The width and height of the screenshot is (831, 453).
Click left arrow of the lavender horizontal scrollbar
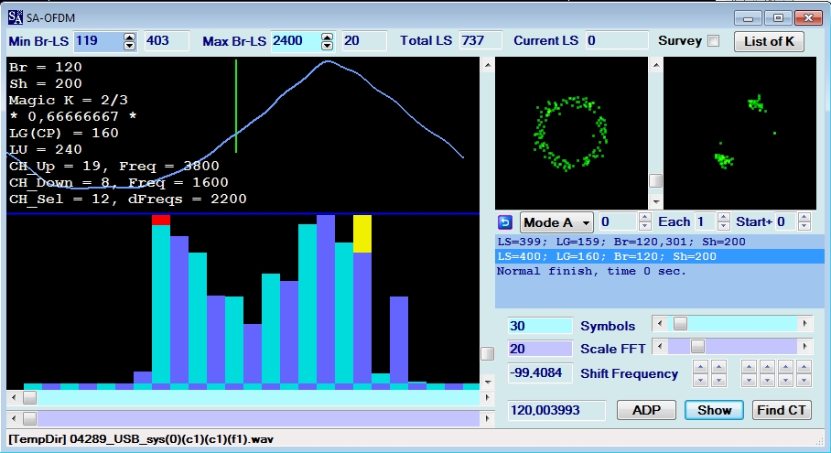(x=14, y=418)
